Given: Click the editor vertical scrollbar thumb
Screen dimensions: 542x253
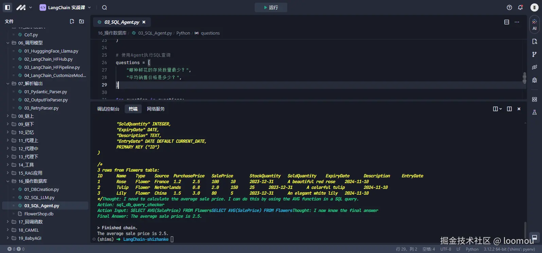Looking at the screenshot, I should click(x=524, y=78).
